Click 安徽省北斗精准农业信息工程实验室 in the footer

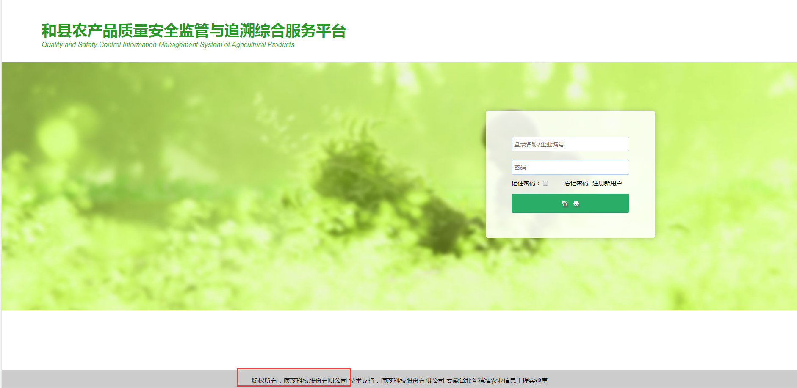(x=497, y=380)
